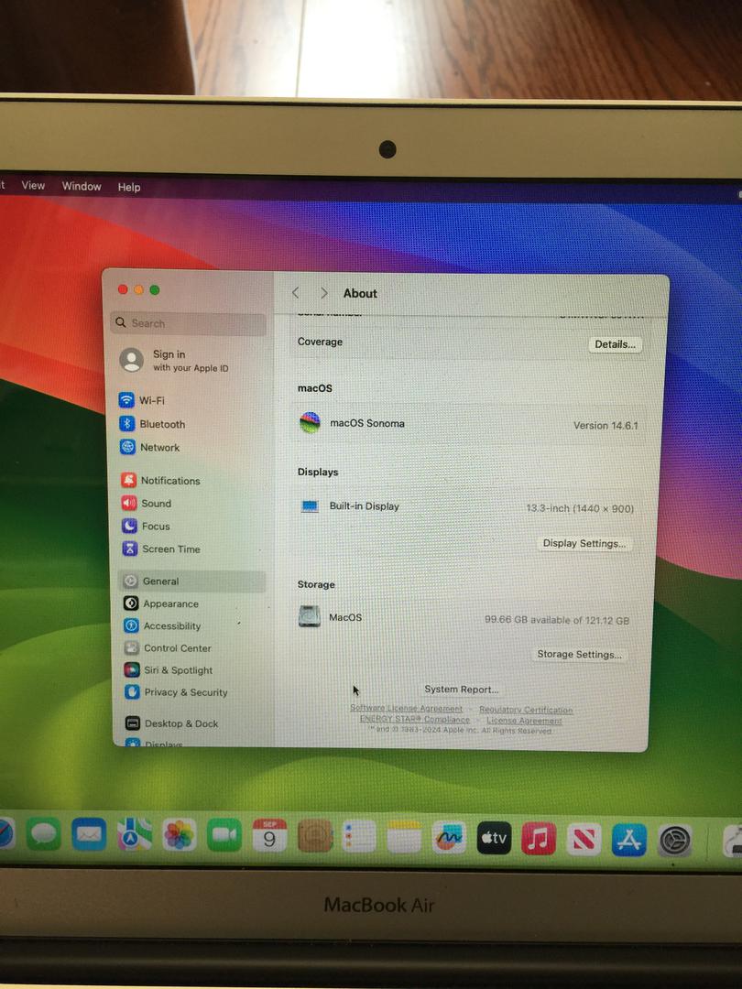This screenshot has width=742, height=989.
Task: Launch Mail from the Dock
Action: (x=89, y=834)
